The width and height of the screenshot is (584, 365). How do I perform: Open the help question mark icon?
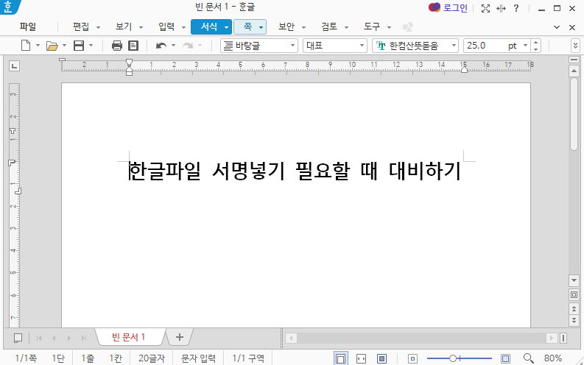coord(516,8)
